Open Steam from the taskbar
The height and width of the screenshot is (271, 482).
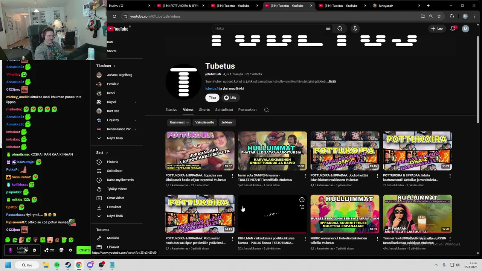coord(68,265)
